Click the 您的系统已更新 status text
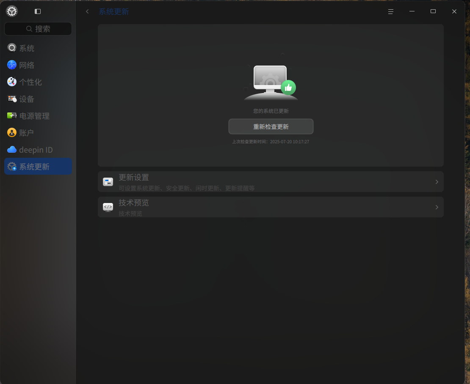This screenshot has width=470, height=384. 271,111
